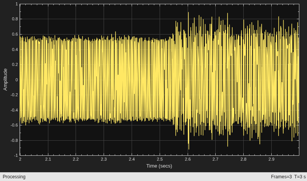Screen dimensions: 307x181
Task: Click the 2.9 time axis tick label
Action: [x=271, y=159]
